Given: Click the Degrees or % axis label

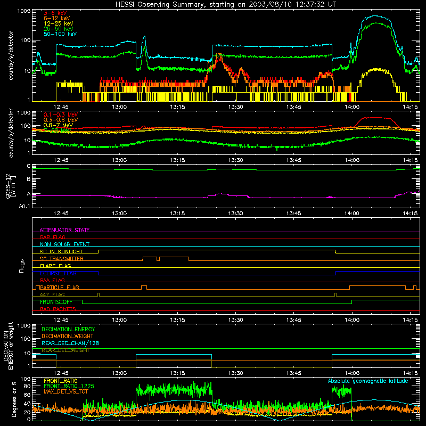Looking at the screenshot, I should click(14, 399).
